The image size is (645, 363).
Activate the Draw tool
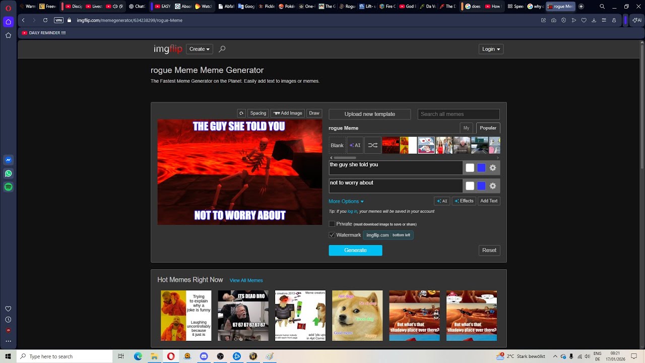[314, 113]
